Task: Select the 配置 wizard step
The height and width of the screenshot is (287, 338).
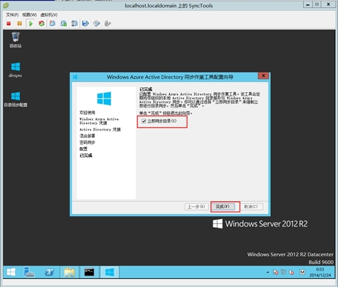Action: 84,149
